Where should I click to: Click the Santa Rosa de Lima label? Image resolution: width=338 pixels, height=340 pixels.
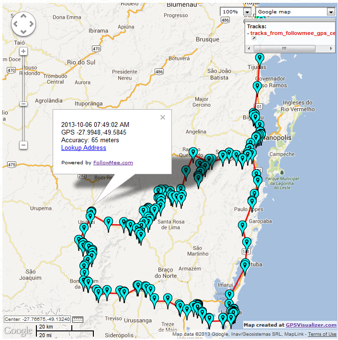[x=171, y=225]
